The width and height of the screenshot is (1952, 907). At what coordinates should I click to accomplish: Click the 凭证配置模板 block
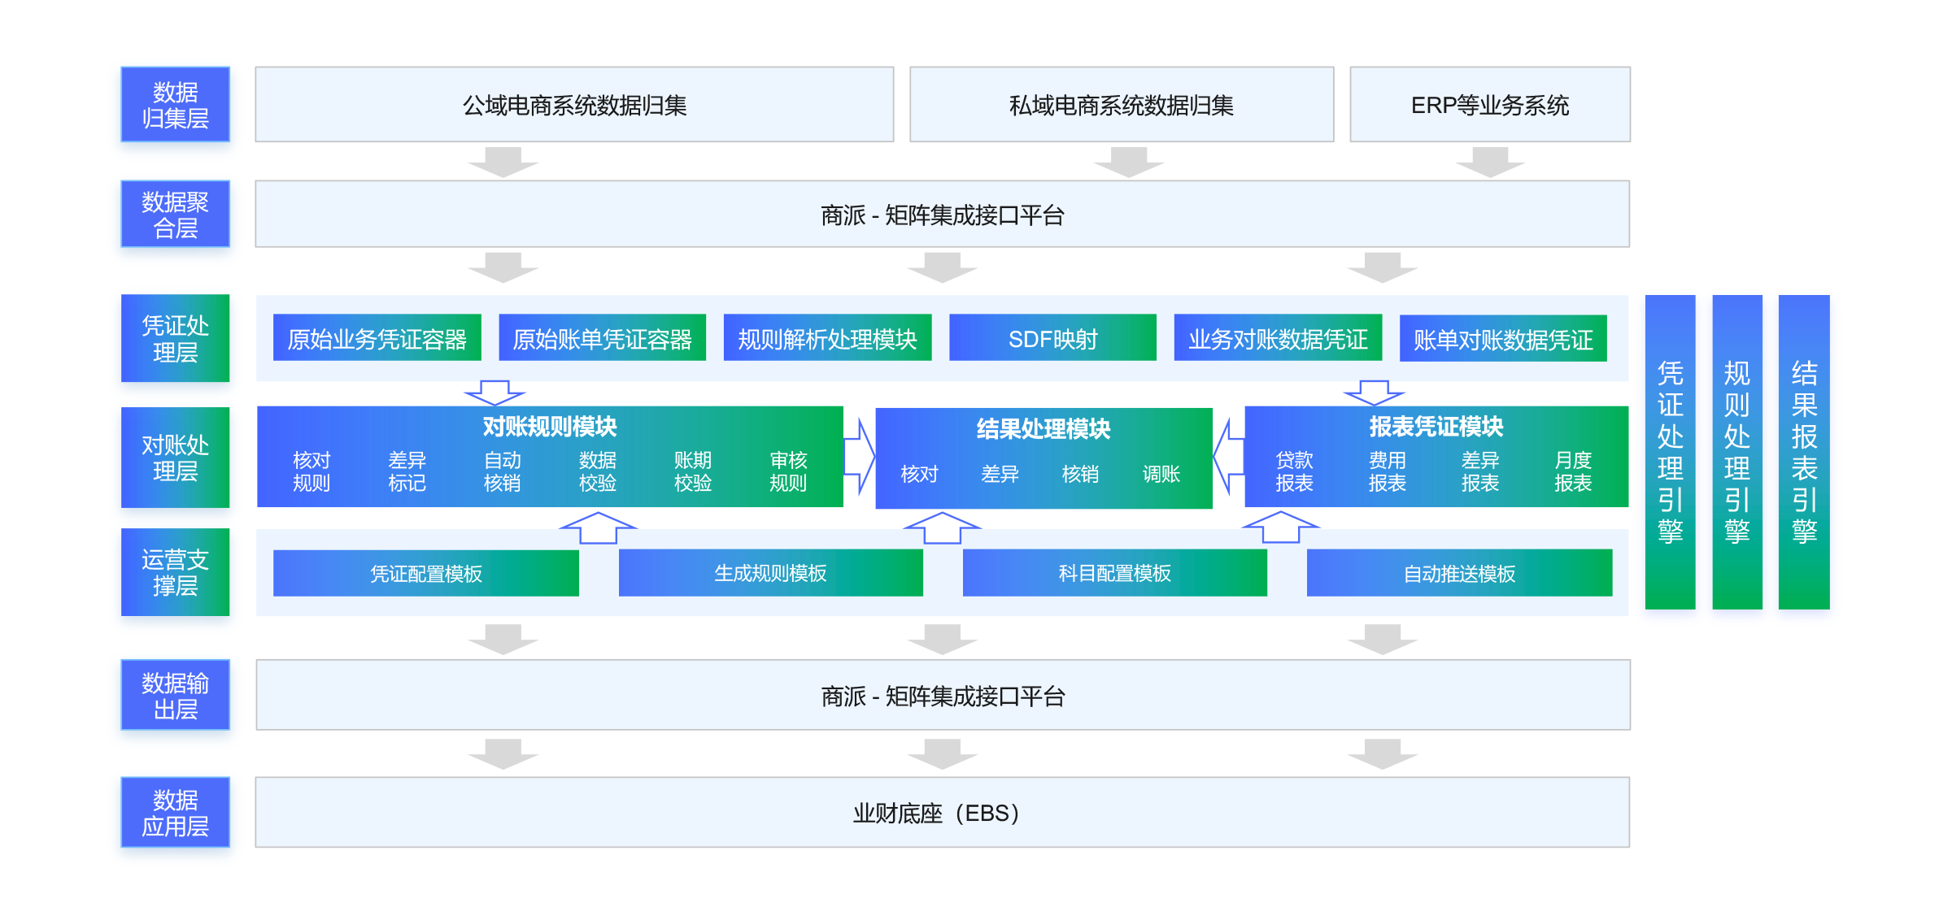coord(426,574)
